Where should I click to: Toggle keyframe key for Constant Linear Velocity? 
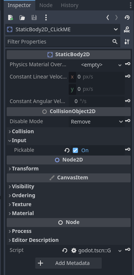128,76
